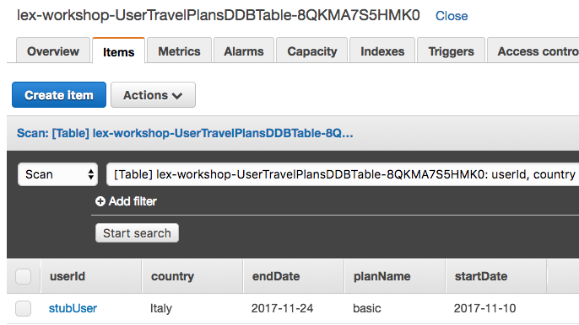This screenshot has width=579, height=325.
Task: Click the Close link beside table name
Action: (452, 16)
